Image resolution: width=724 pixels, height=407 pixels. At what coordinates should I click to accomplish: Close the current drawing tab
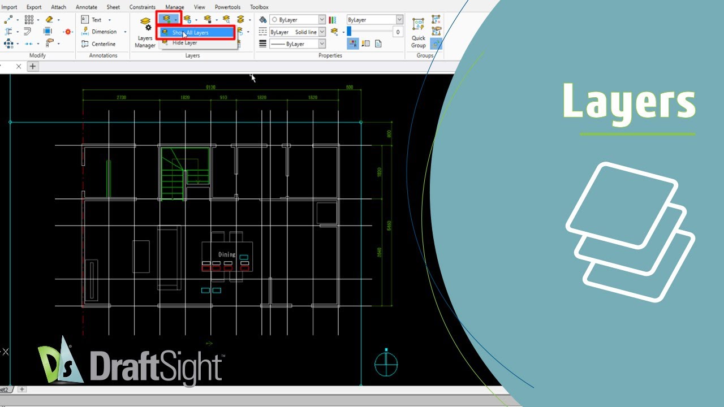pos(19,67)
